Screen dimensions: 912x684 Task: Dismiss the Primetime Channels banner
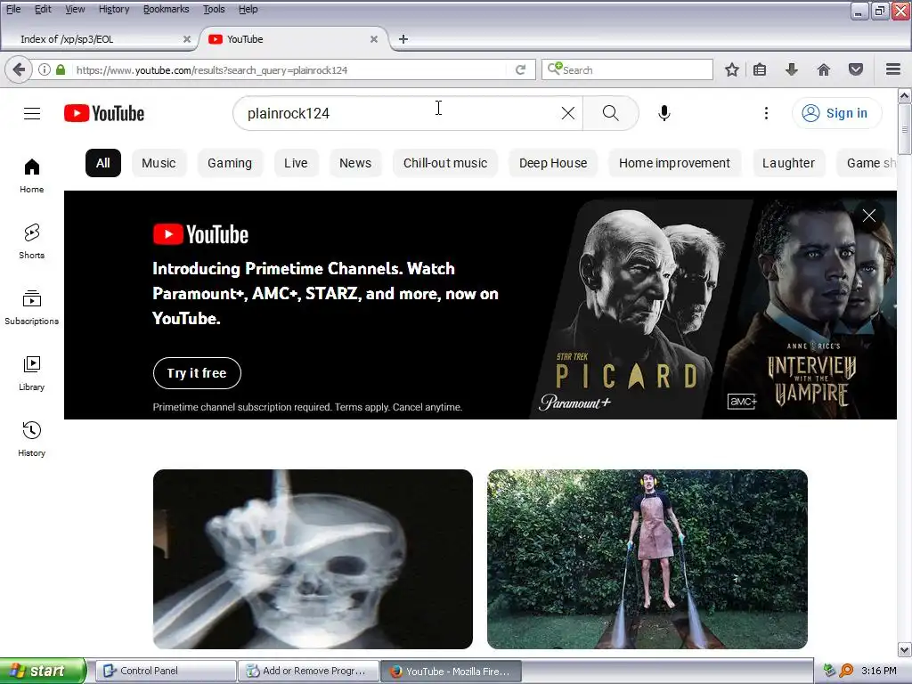tap(869, 216)
